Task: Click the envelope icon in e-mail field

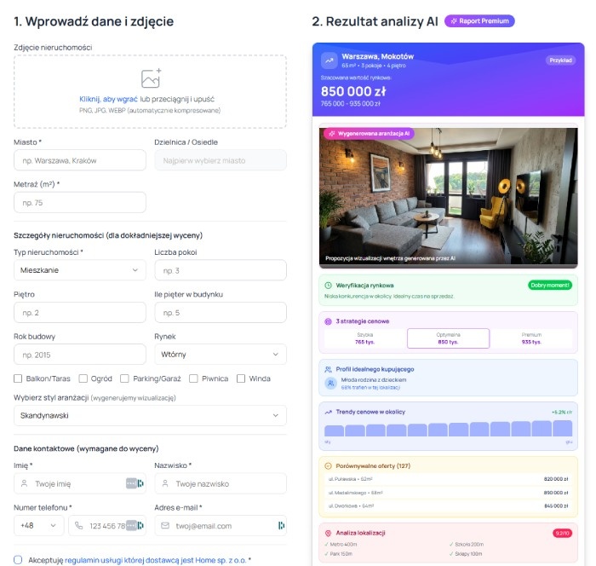Action: [x=165, y=525]
